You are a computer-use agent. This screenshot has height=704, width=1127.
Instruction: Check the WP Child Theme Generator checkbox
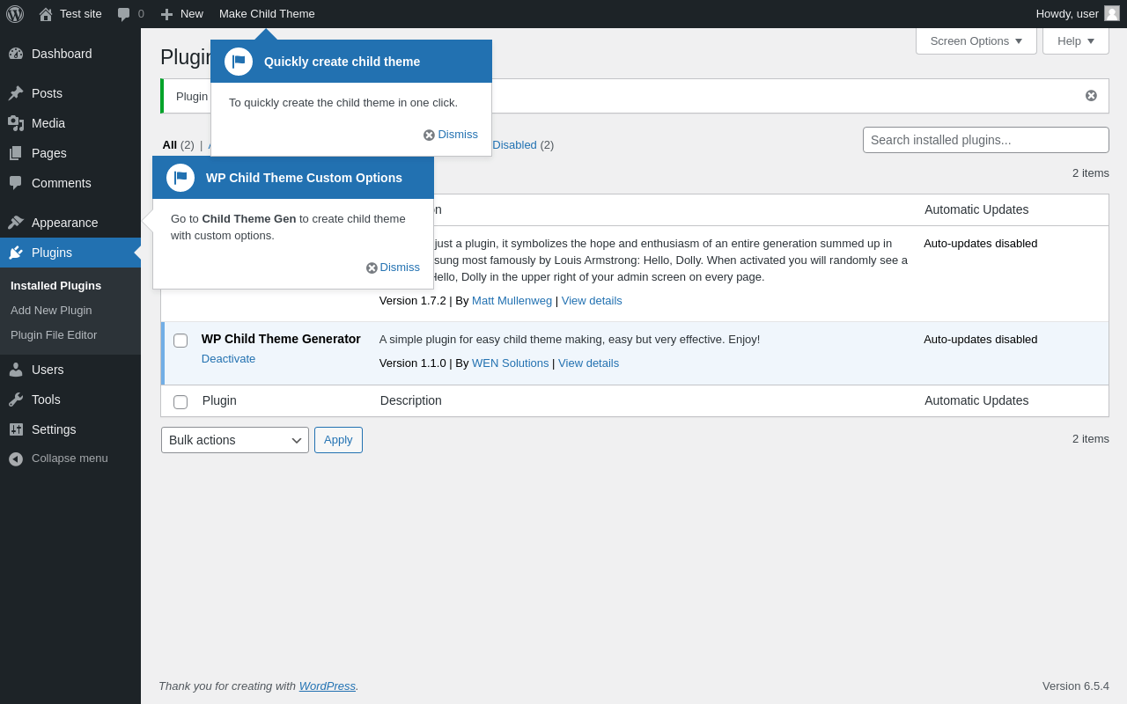tap(180, 341)
